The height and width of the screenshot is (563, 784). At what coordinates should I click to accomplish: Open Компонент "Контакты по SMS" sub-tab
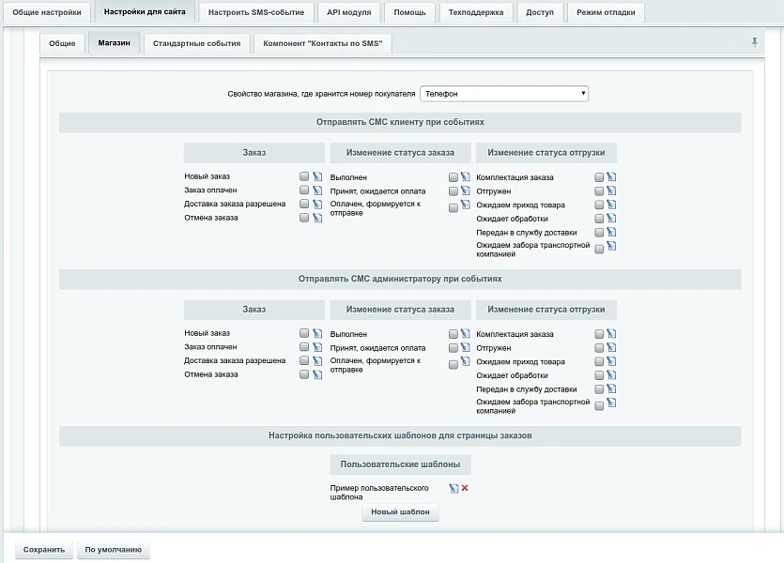point(322,43)
